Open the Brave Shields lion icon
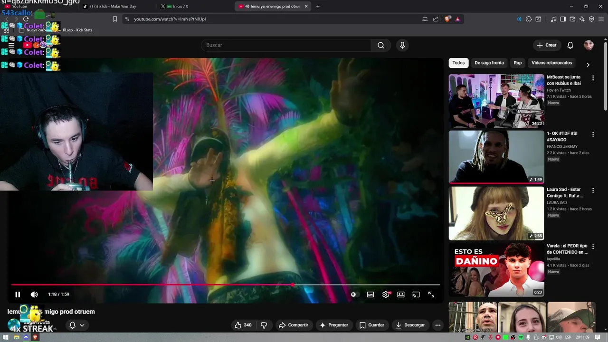 447,19
